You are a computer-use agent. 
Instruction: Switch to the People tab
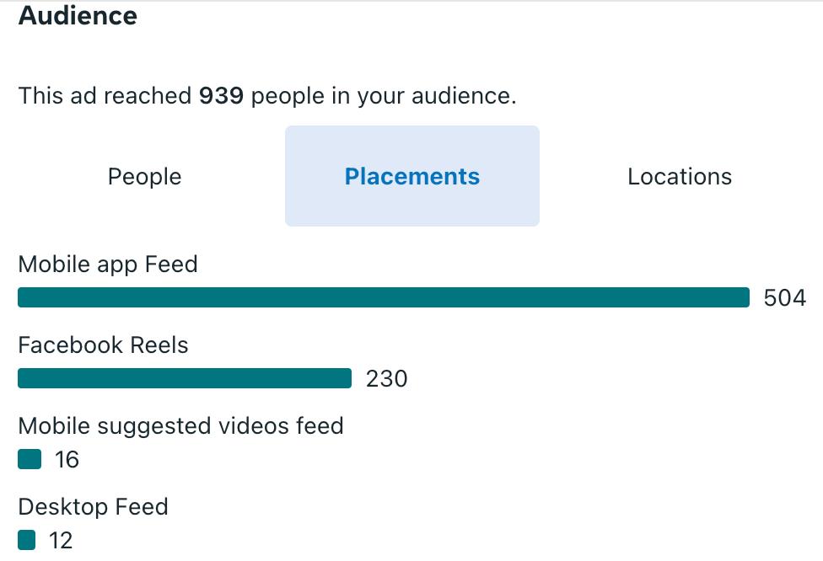pyautogui.click(x=144, y=177)
